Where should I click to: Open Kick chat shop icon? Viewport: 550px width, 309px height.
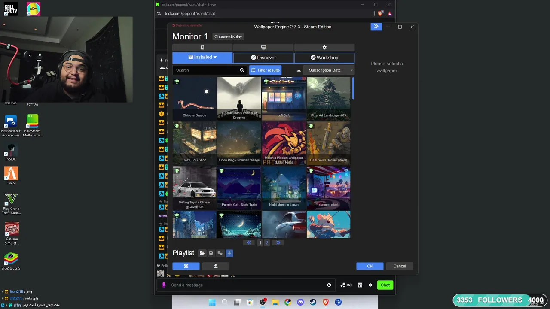(360, 285)
